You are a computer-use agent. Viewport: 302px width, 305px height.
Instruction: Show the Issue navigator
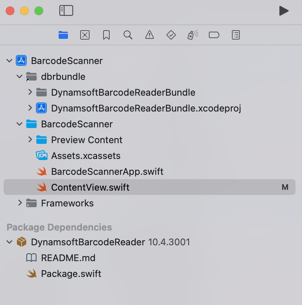click(x=150, y=35)
